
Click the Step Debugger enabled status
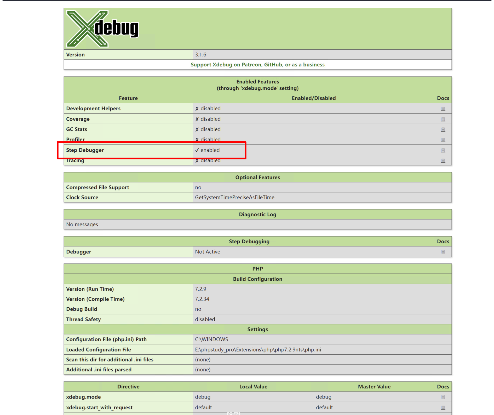coord(208,150)
